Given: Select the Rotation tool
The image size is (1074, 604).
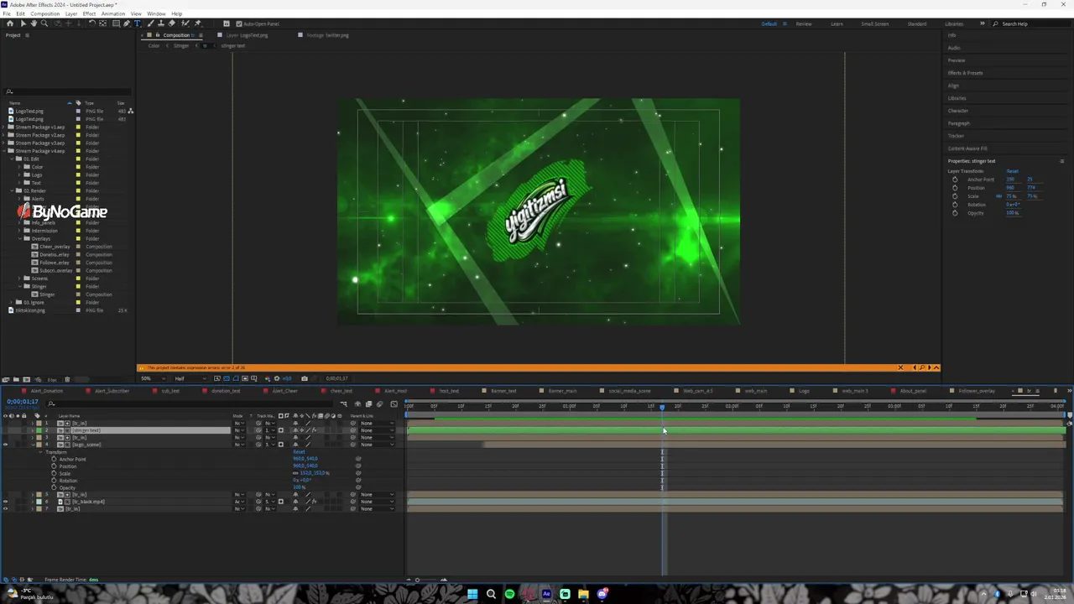Looking at the screenshot, I should (x=91, y=23).
